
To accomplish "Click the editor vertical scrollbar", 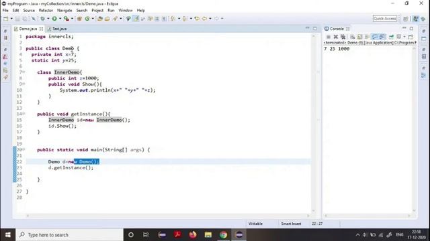I will (314, 123).
